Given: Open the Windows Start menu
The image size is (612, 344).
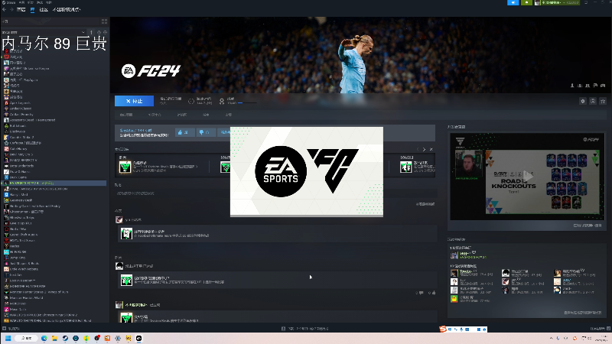Looking at the screenshot, I should 8,338.
